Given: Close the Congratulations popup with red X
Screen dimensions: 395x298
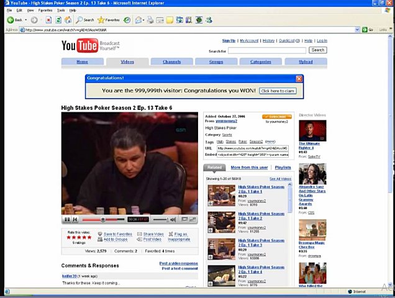Looking at the screenshot, I should [299, 79].
